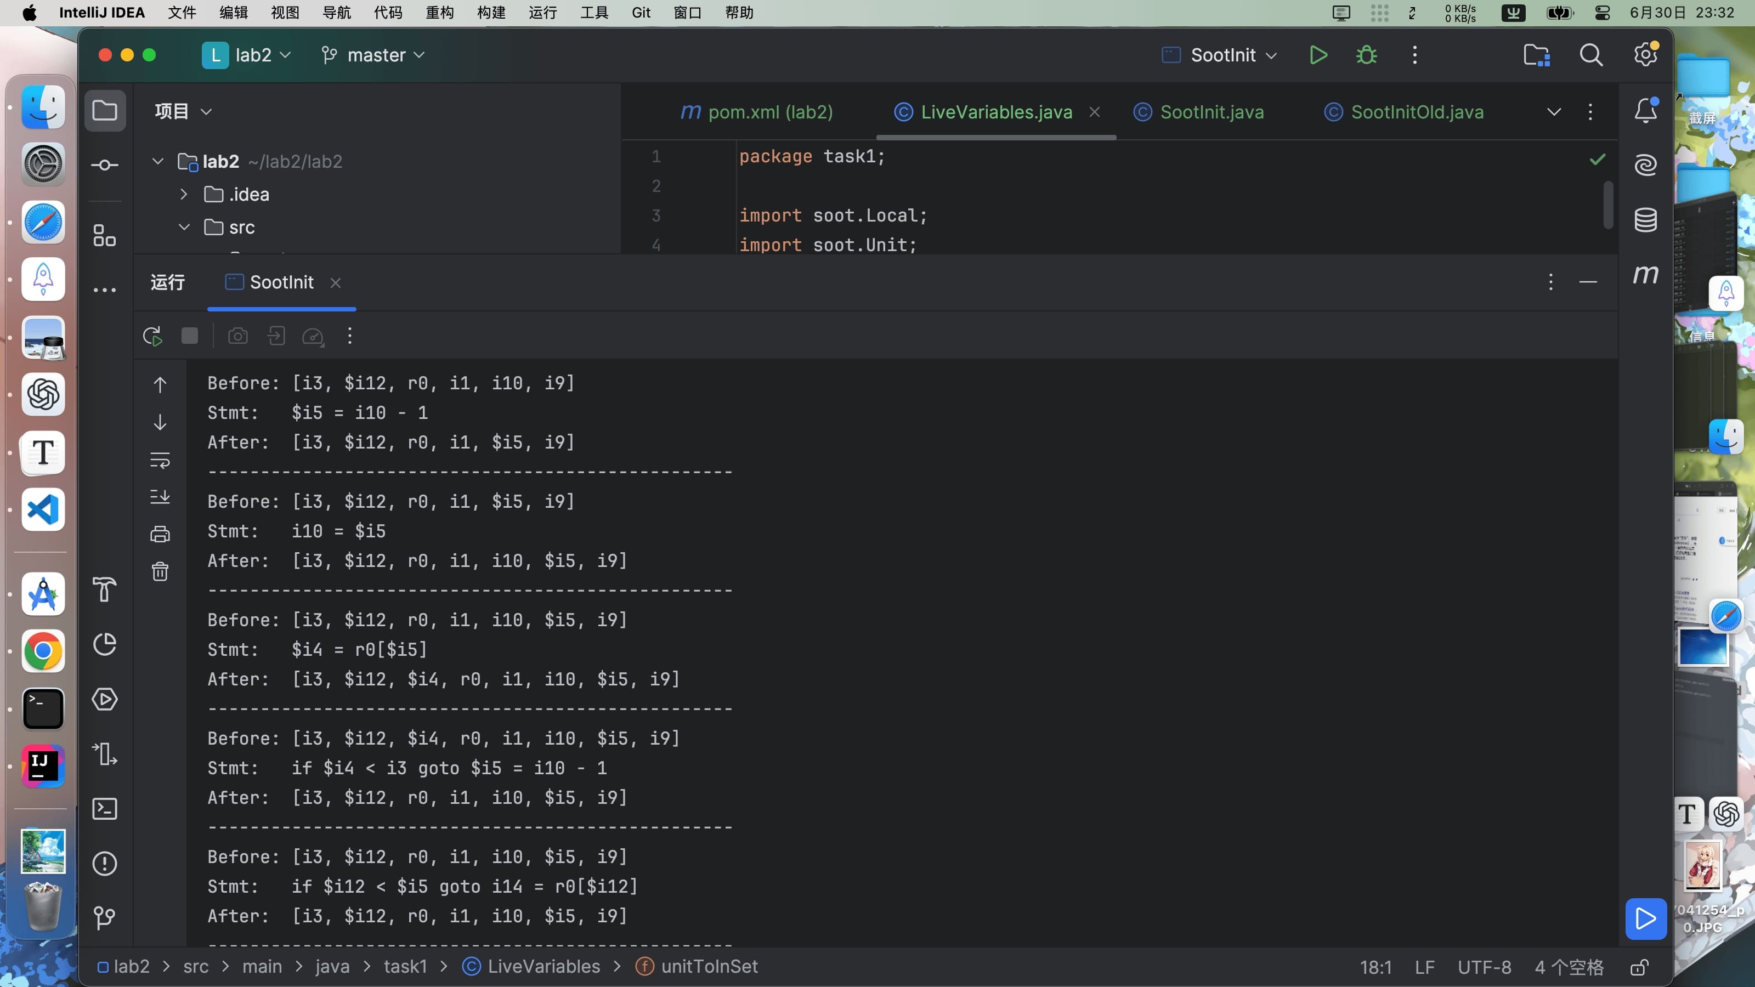The height and width of the screenshot is (987, 1755).
Task: Open the Problems tool window
Action: coord(104,864)
